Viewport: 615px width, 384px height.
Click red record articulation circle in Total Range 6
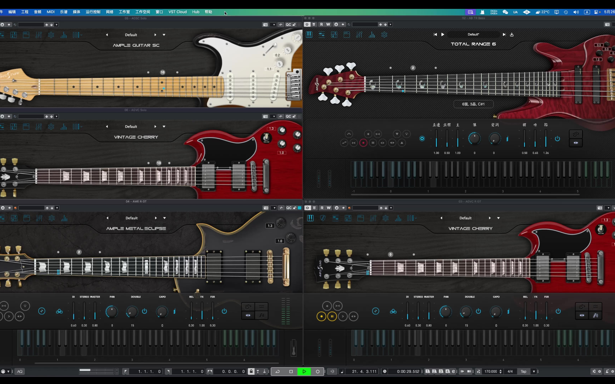[x=363, y=143]
